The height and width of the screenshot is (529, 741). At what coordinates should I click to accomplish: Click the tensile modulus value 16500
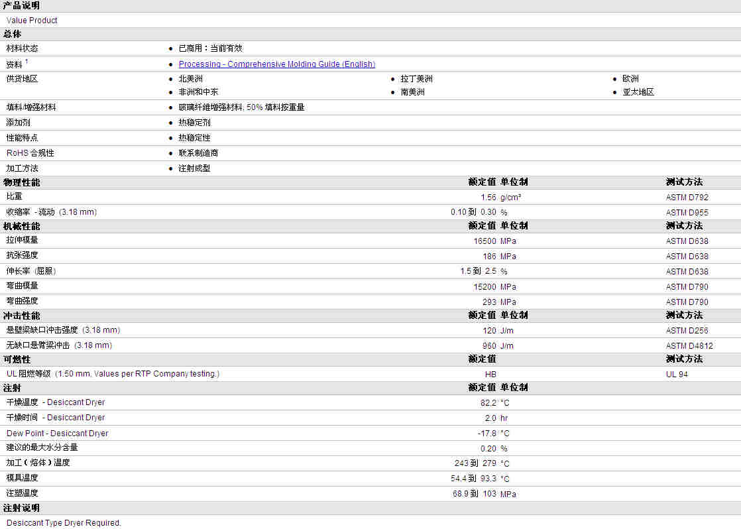click(485, 241)
